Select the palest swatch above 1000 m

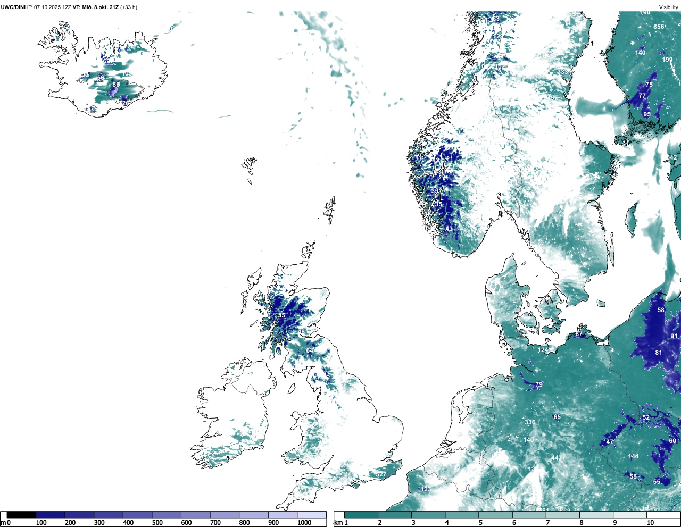point(312,515)
